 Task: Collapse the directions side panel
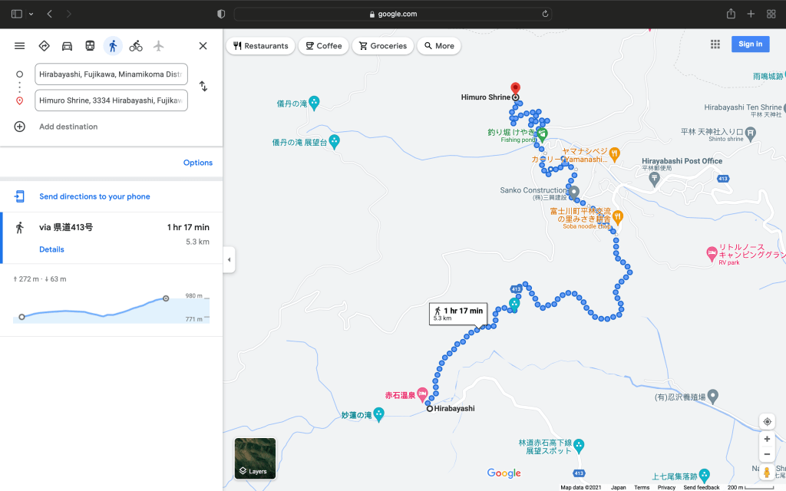tap(229, 260)
